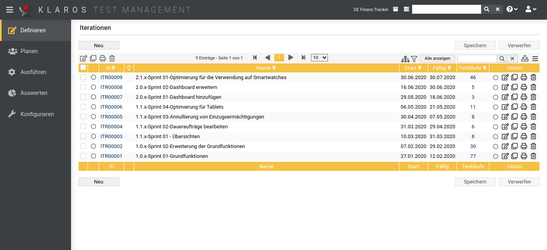Check the checkbox for ITR00005
Screen dimensions: 547x250
83,117
